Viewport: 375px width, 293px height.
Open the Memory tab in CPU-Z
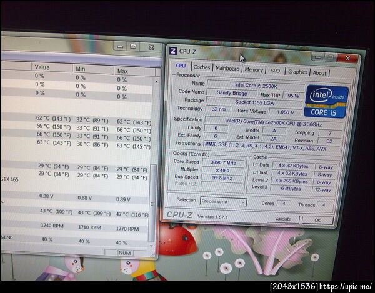point(254,70)
